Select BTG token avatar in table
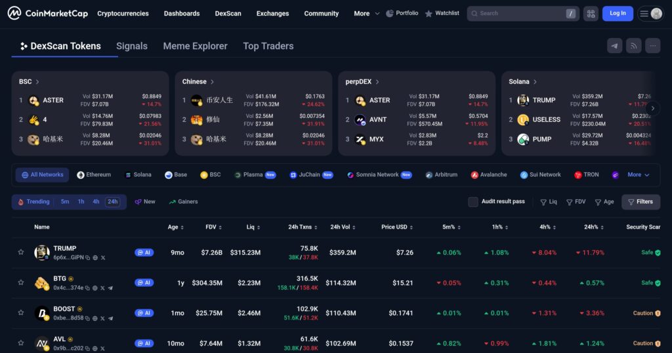 click(x=41, y=283)
